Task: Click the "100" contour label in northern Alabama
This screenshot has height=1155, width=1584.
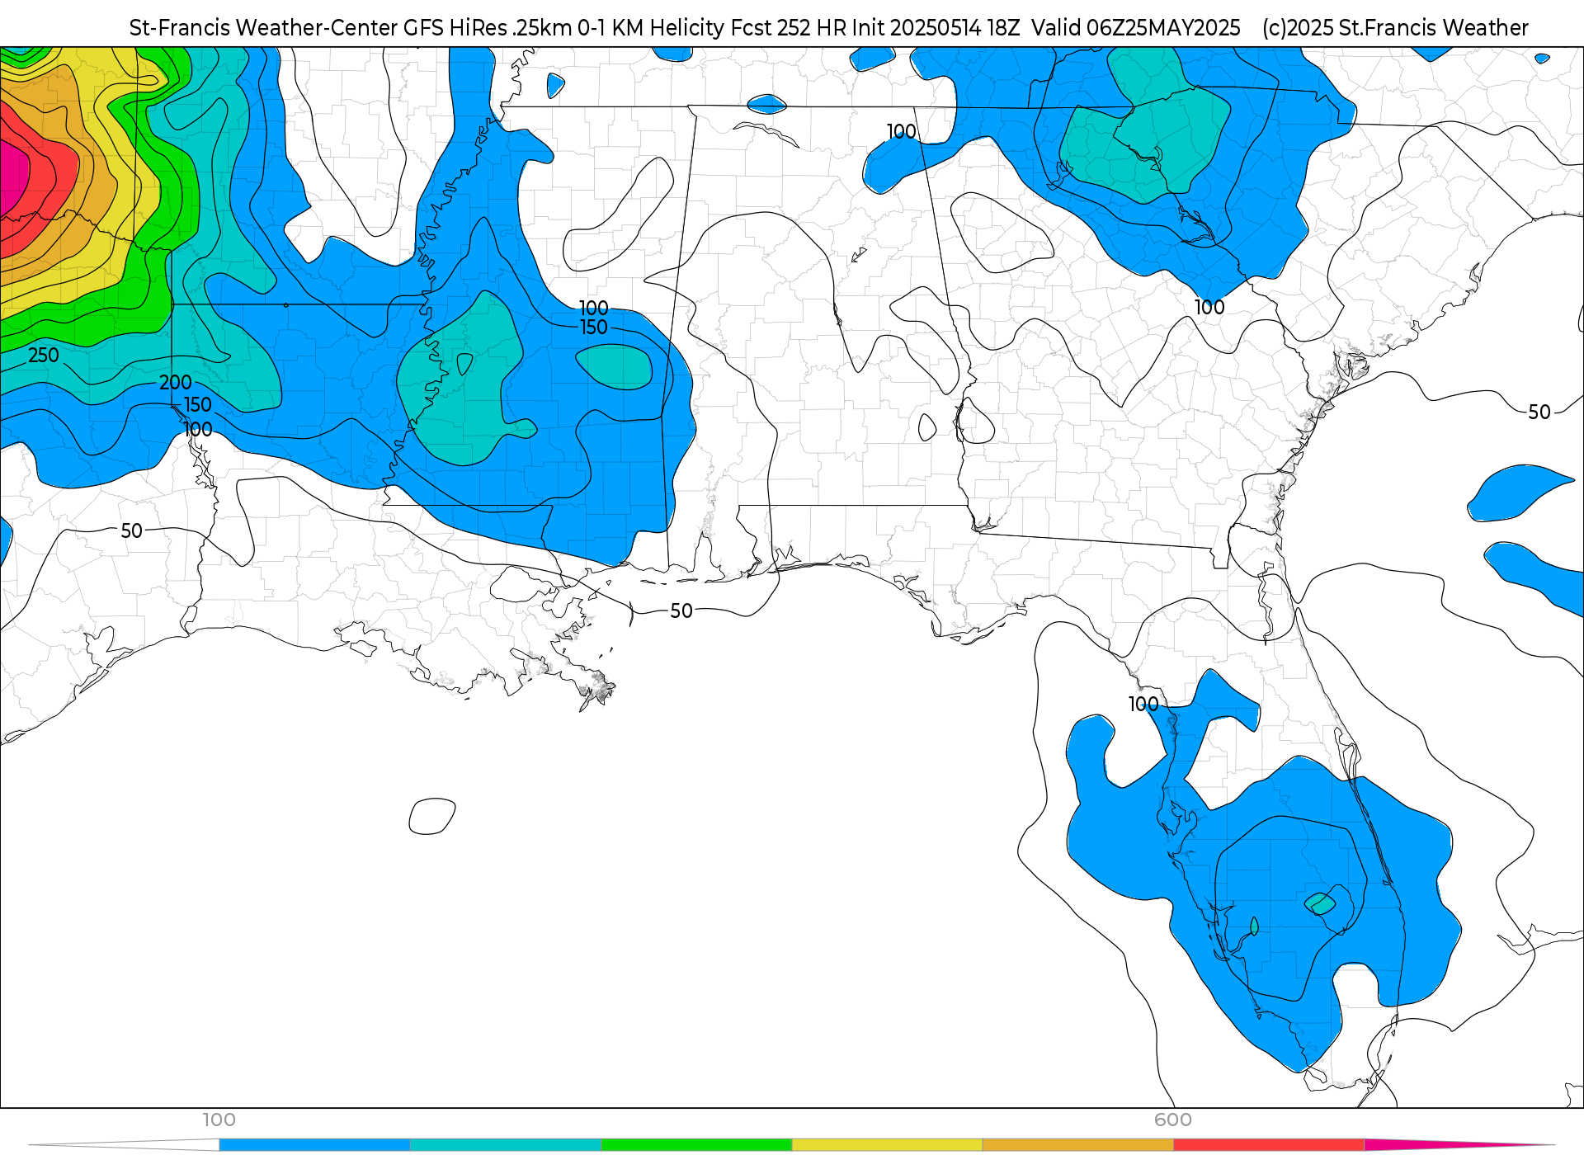Action: point(902,132)
